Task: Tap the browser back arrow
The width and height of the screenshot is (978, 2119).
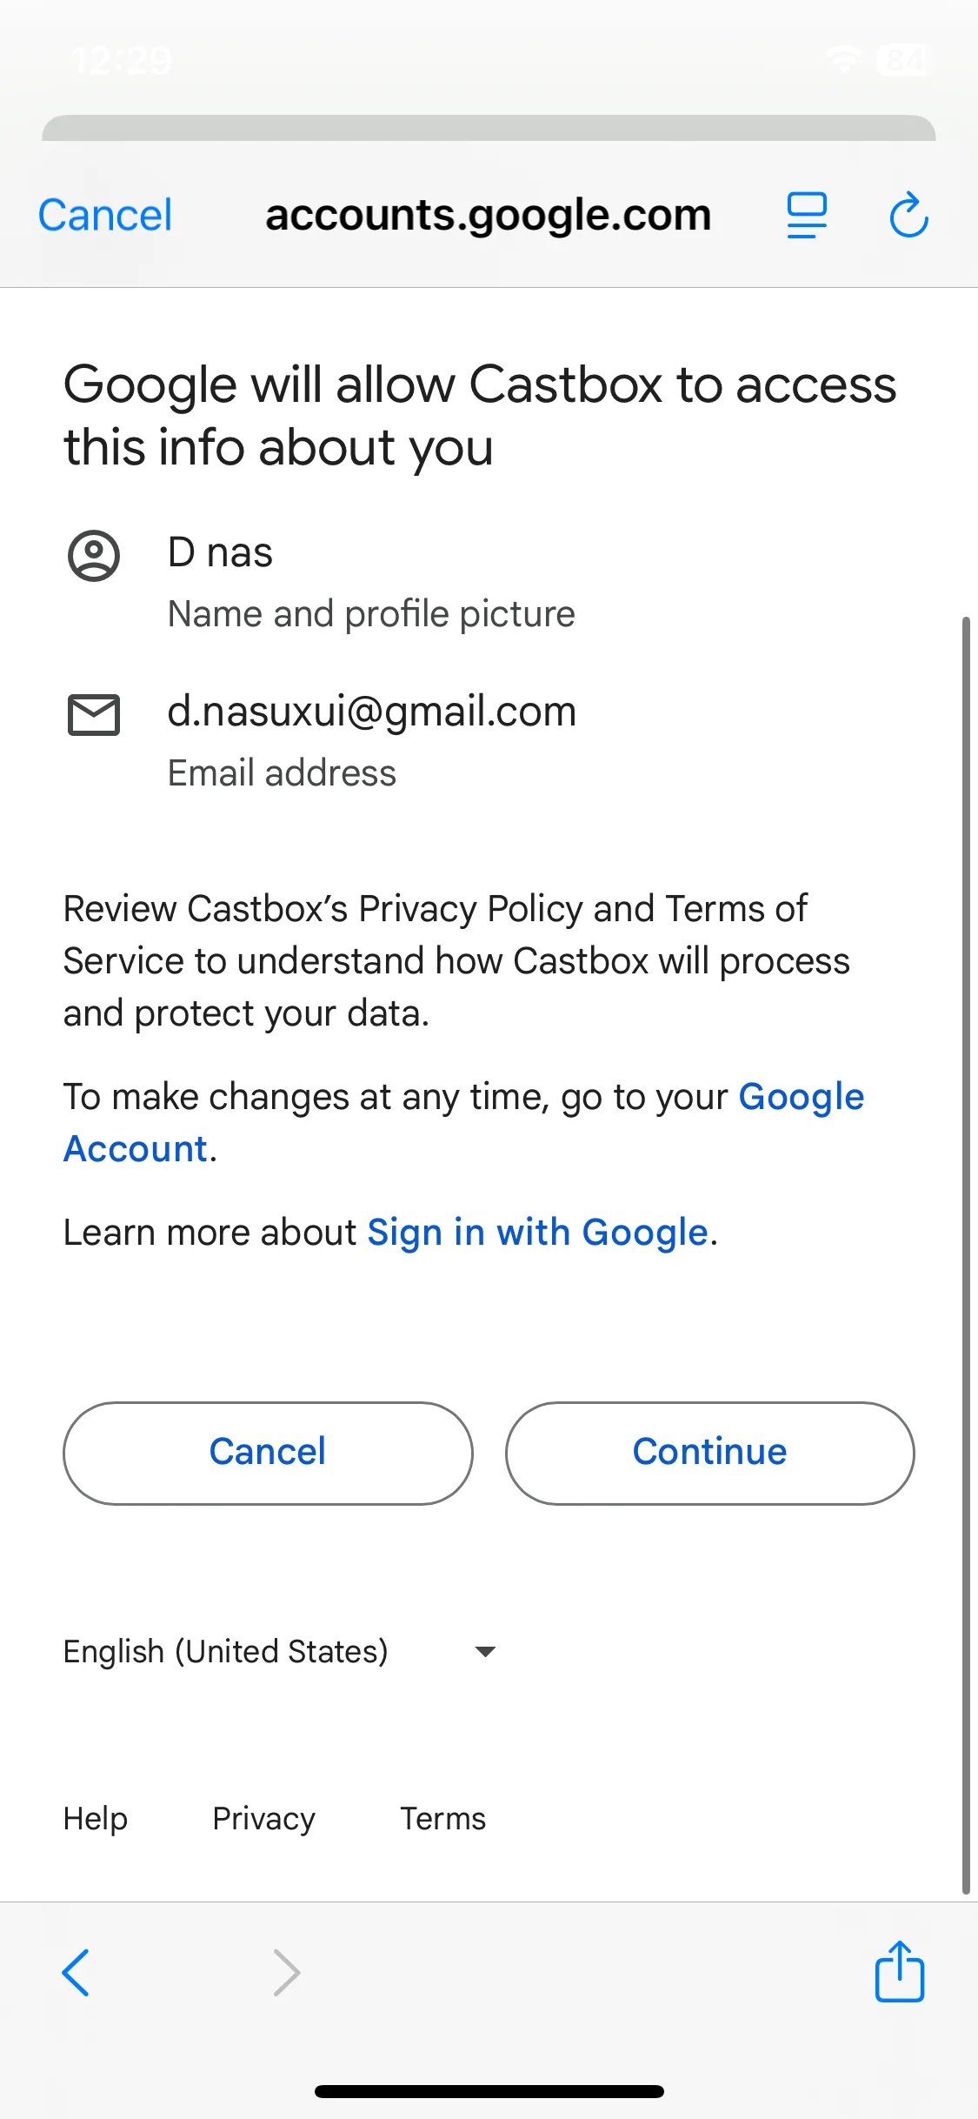Action: click(77, 1972)
